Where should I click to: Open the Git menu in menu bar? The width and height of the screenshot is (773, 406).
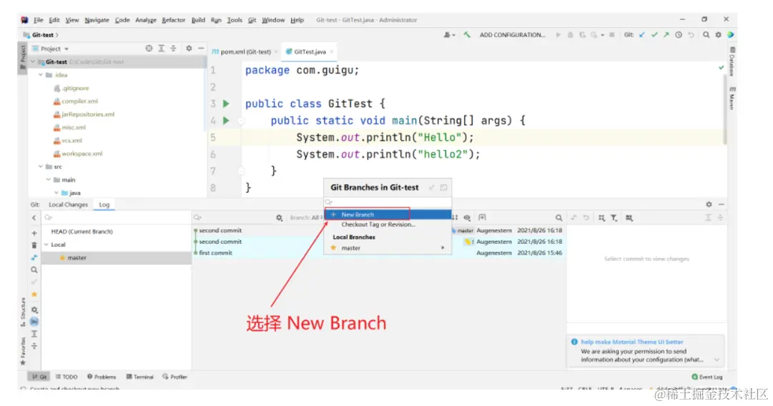[x=252, y=20]
